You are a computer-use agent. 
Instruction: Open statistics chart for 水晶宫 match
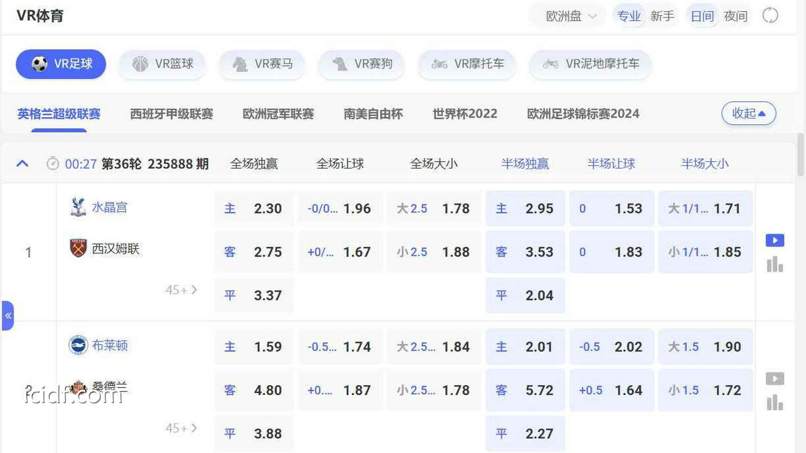coord(775,264)
